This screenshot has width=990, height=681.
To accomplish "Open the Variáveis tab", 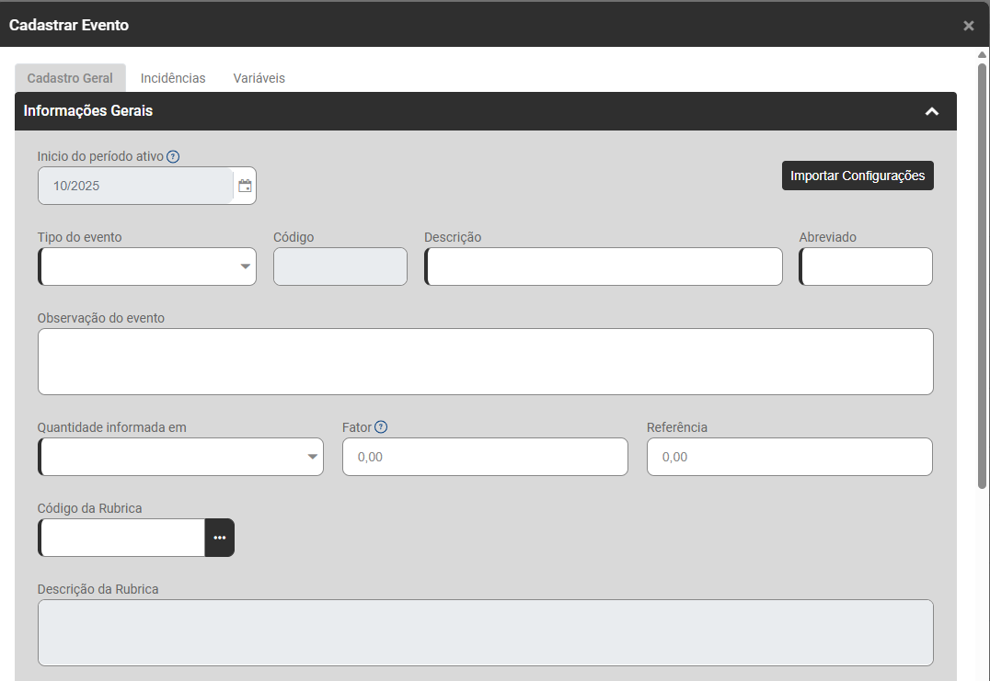I will (259, 78).
